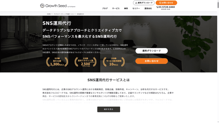Viewport: 219px width, 123px height.
Task: Open デジタルマーケティング支援サービス breadcrumb link
Action: point(64,14)
